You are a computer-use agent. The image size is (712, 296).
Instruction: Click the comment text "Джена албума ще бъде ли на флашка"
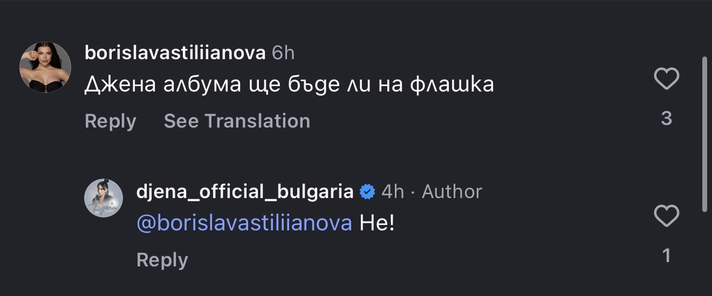point(289,85)
